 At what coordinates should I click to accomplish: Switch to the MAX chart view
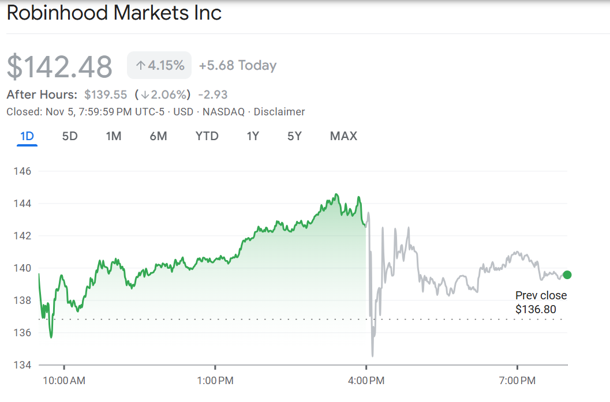(x=343, y=136)
